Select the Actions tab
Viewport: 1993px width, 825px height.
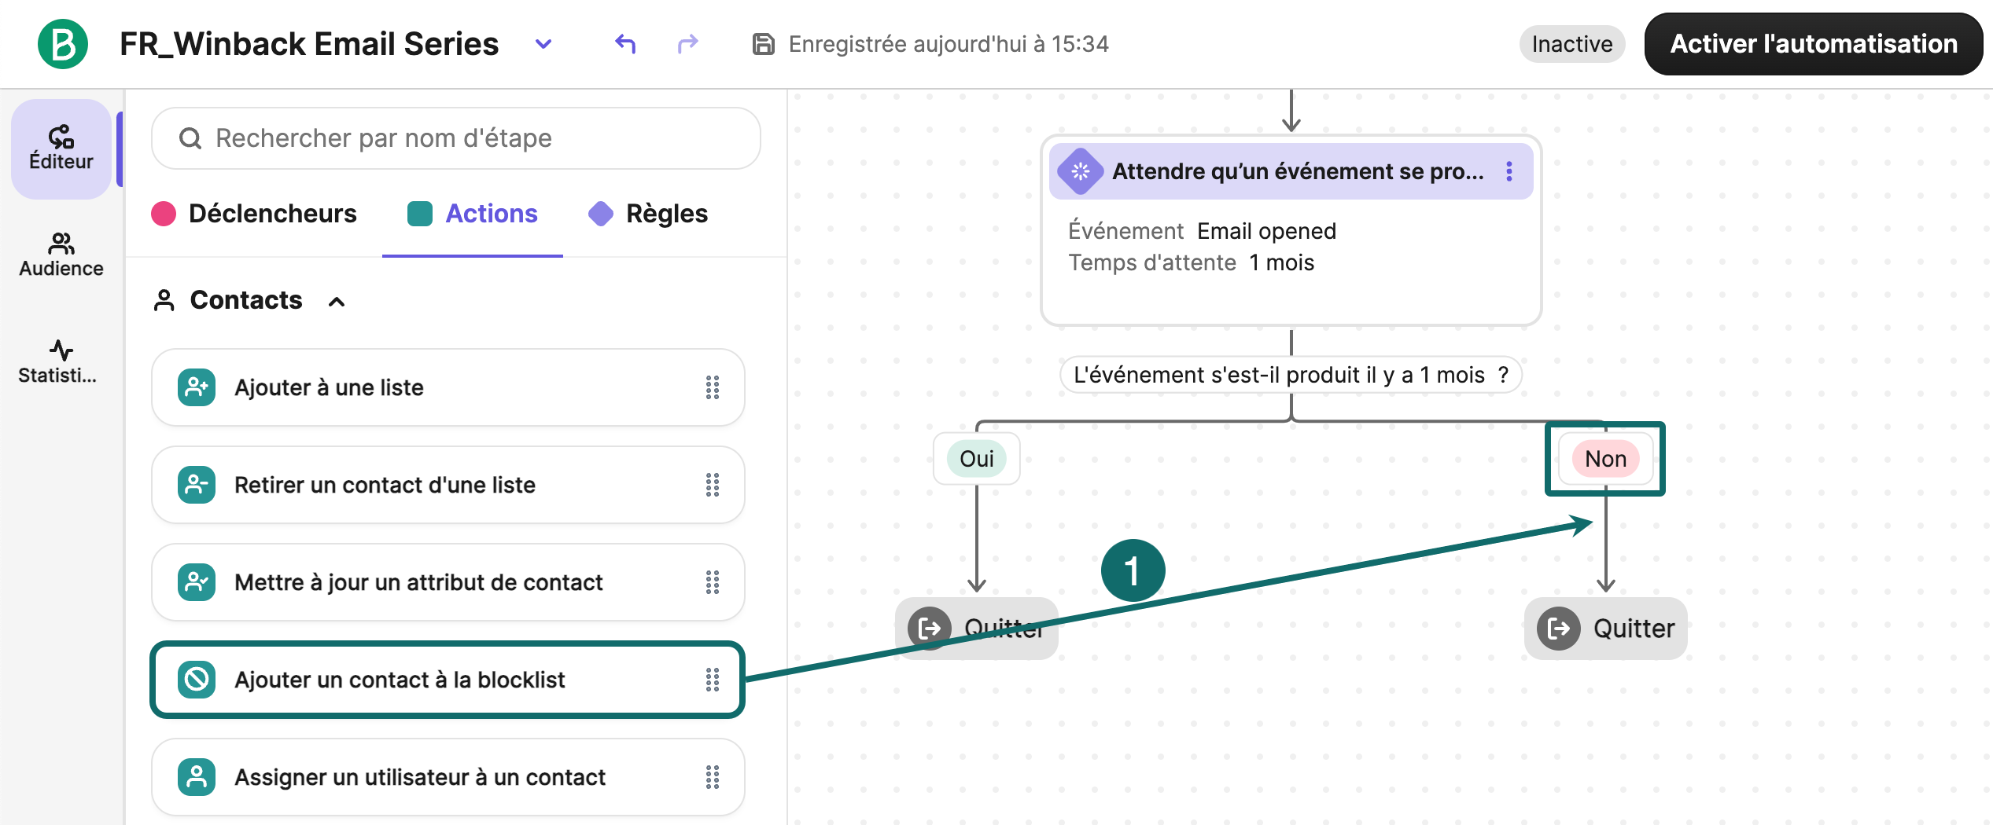click(473, 214)
